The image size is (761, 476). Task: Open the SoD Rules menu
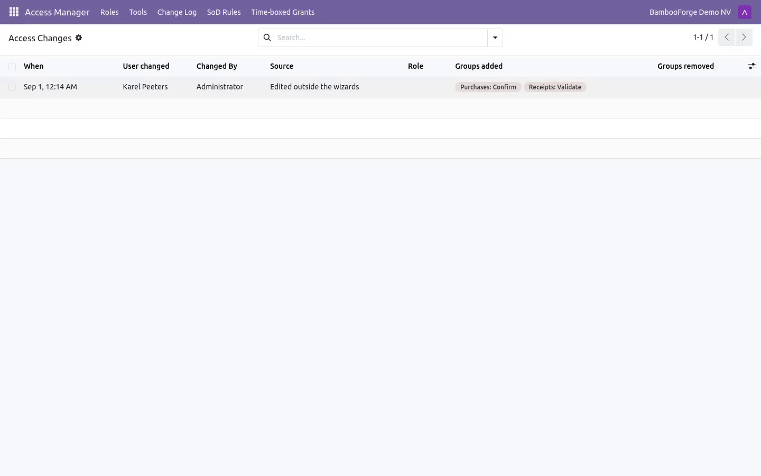point(224,12)
